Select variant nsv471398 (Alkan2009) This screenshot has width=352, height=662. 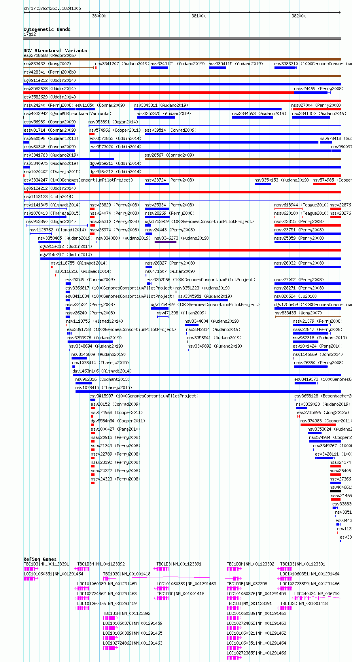click(x=182, y=313)
